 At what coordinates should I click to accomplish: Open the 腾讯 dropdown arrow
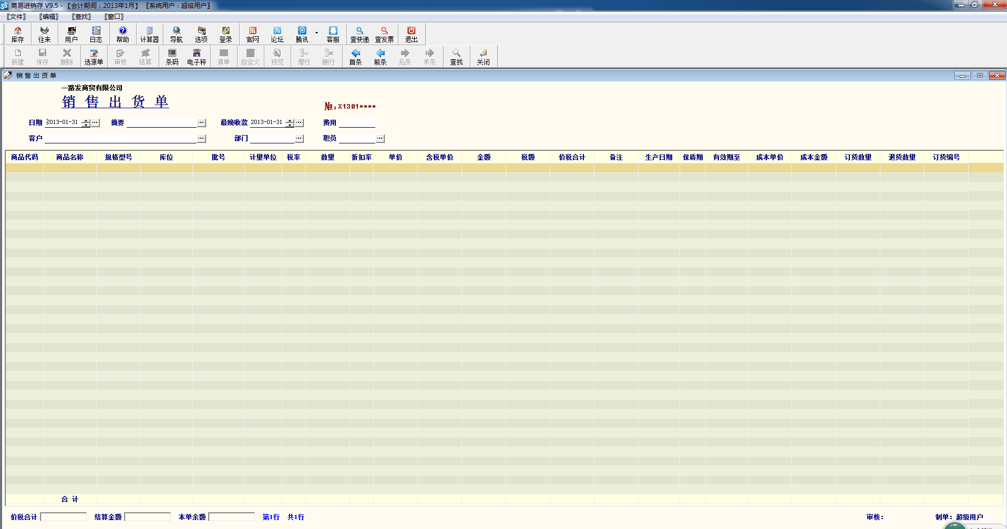(x=316, y=33)
